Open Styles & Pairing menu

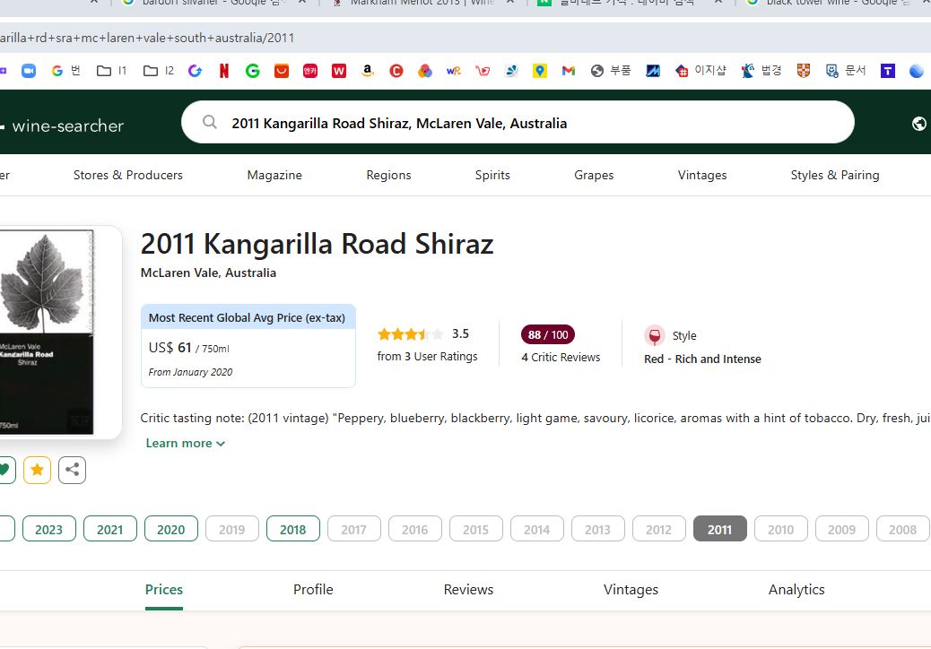[x=835, y=175]
